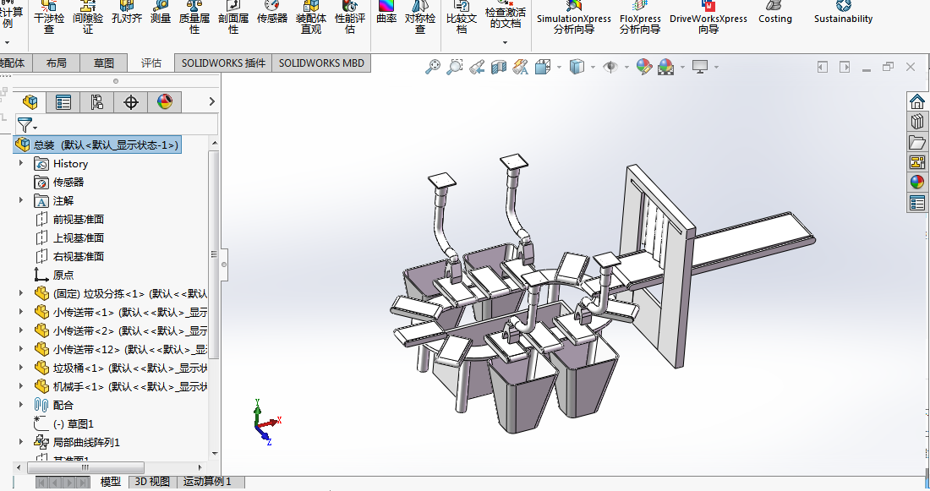Open the Design Library task pane
Image resolution: width=930 pixels, height=491 pixels.
coord(917,122)
